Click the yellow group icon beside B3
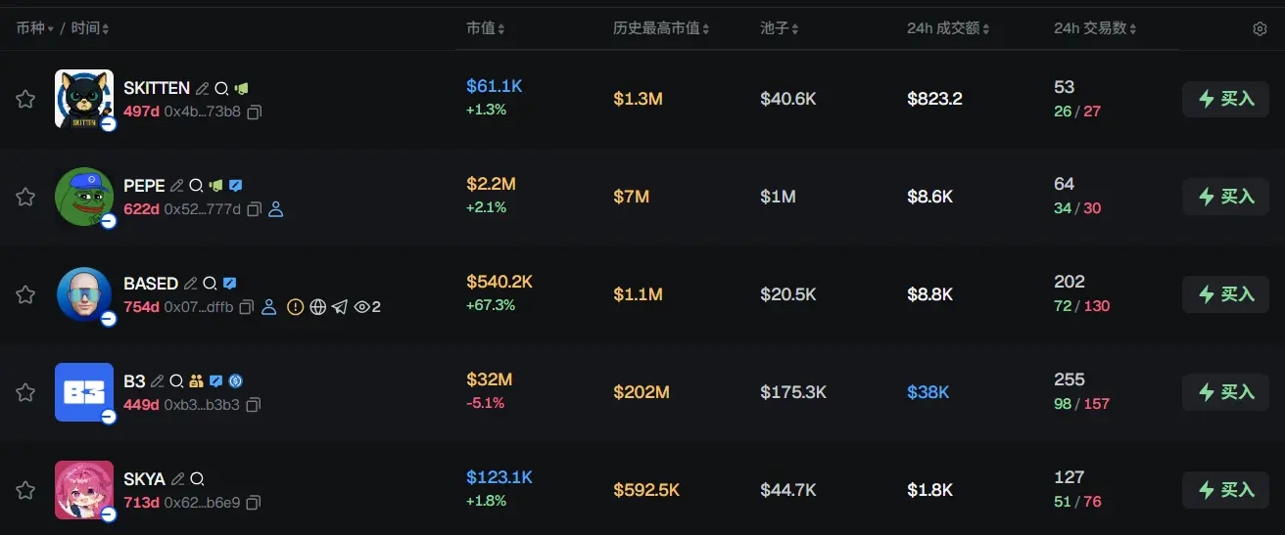 [196, 381]
